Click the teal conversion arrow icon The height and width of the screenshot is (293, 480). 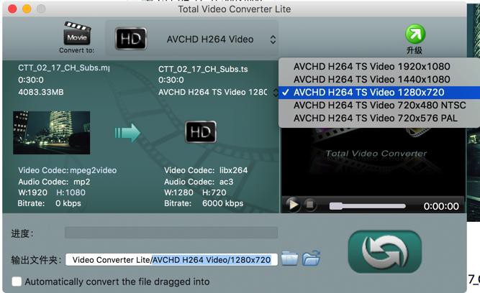click(x=127, y=133)
